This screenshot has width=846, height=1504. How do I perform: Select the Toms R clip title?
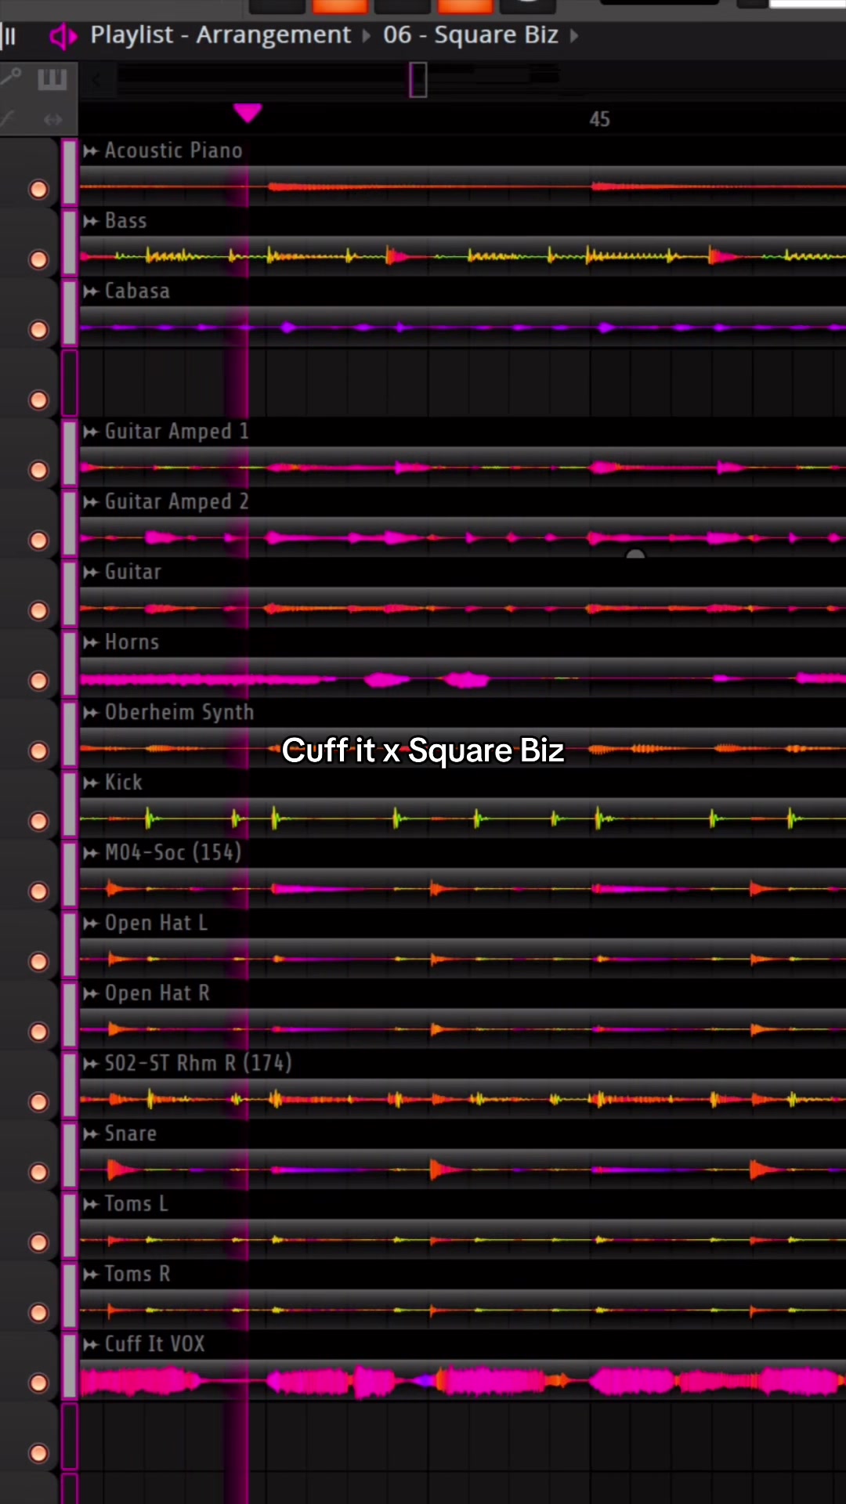(x=137, y=1274)
